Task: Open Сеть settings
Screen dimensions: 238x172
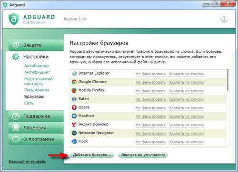Action: pos(29,103)
